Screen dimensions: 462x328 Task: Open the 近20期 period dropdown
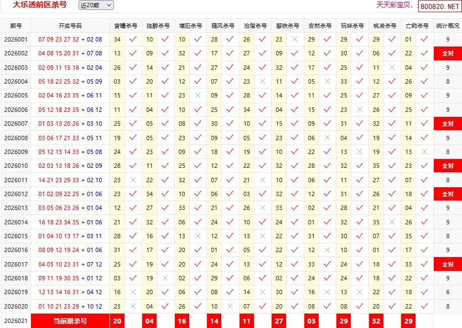pos(96,5)
